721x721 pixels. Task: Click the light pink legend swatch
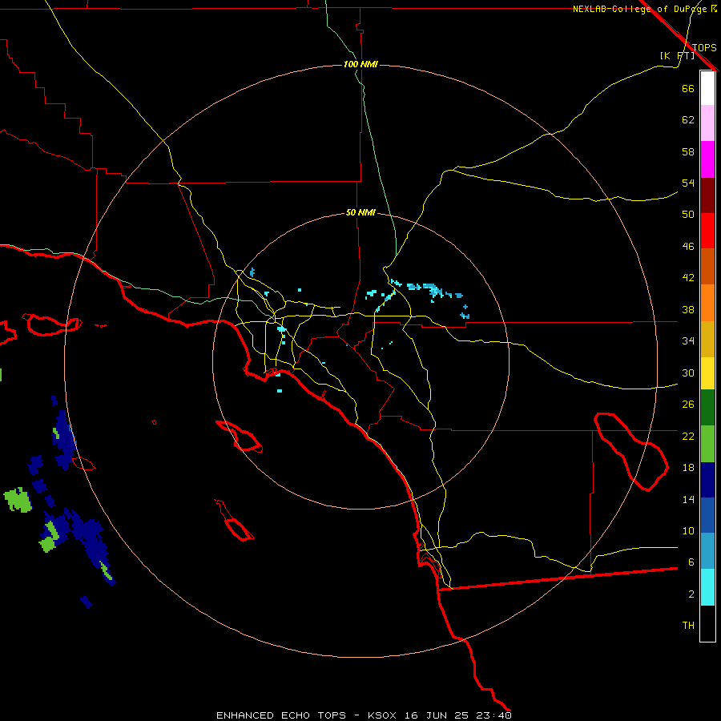[707, 123]
